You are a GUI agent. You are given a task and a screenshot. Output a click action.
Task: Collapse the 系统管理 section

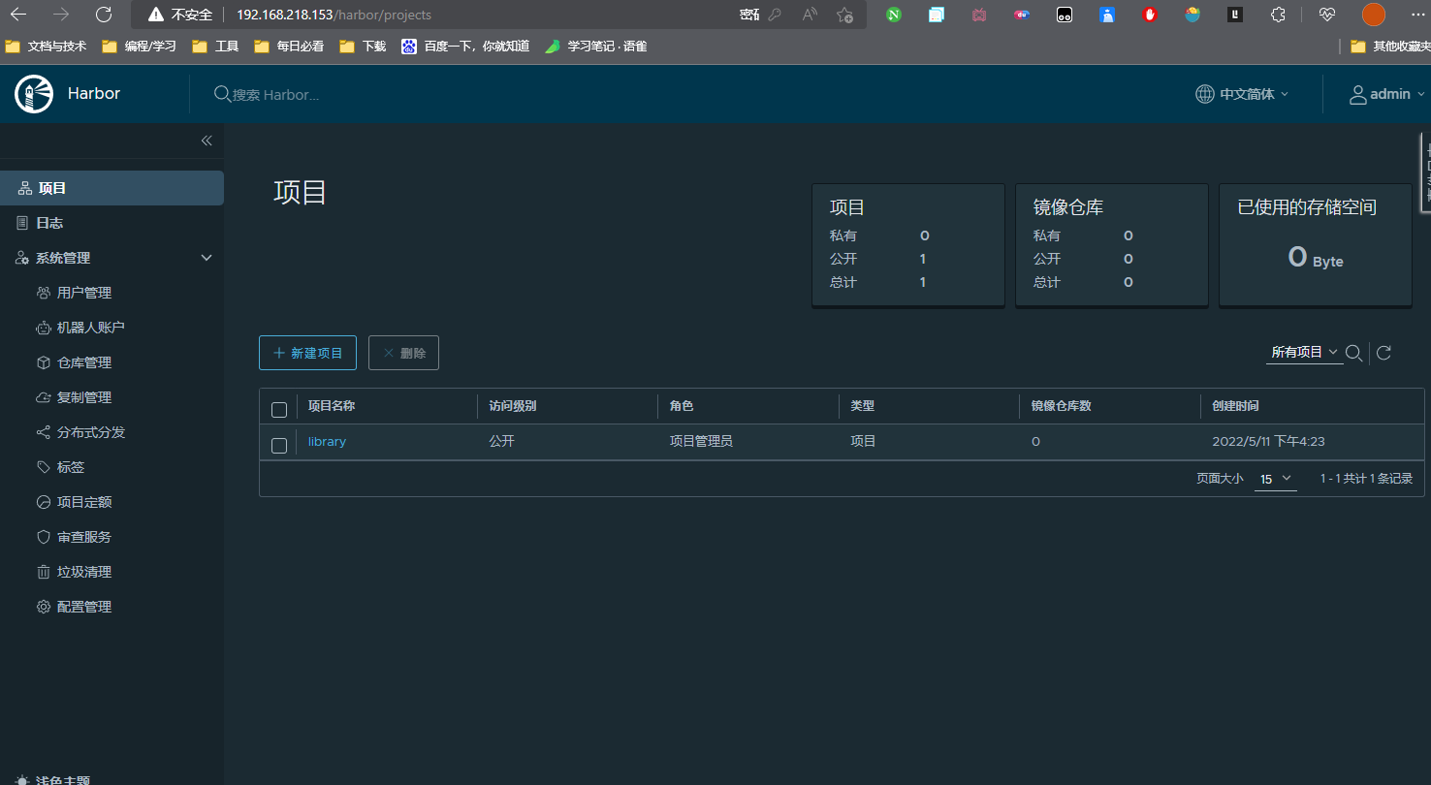(x=206, y=258)
